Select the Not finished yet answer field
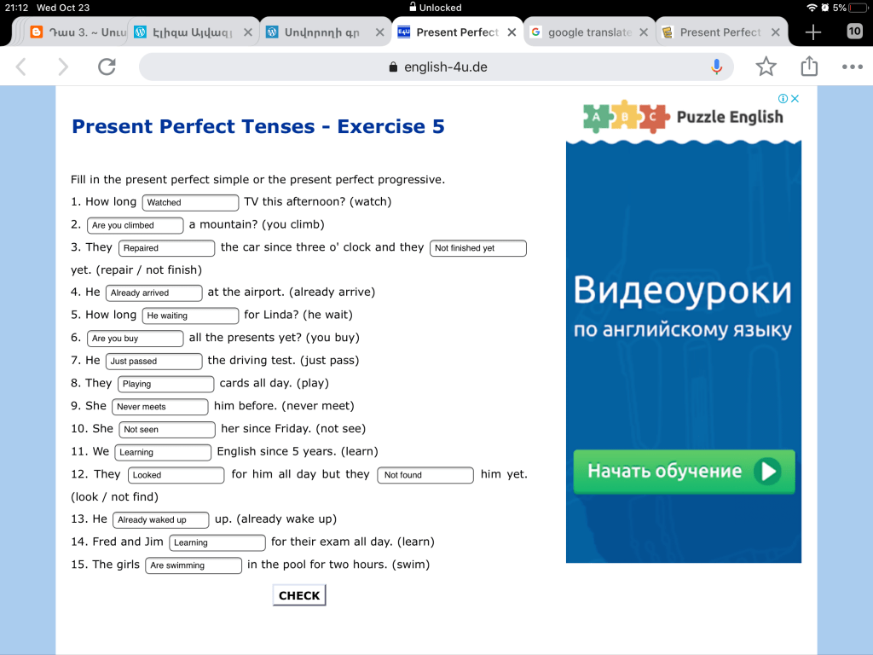The width and height of the screenshot is (873, 655). point(477,248)
